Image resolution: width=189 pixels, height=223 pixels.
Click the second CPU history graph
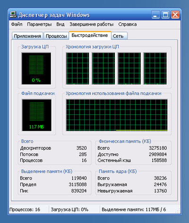click(103, 69)
